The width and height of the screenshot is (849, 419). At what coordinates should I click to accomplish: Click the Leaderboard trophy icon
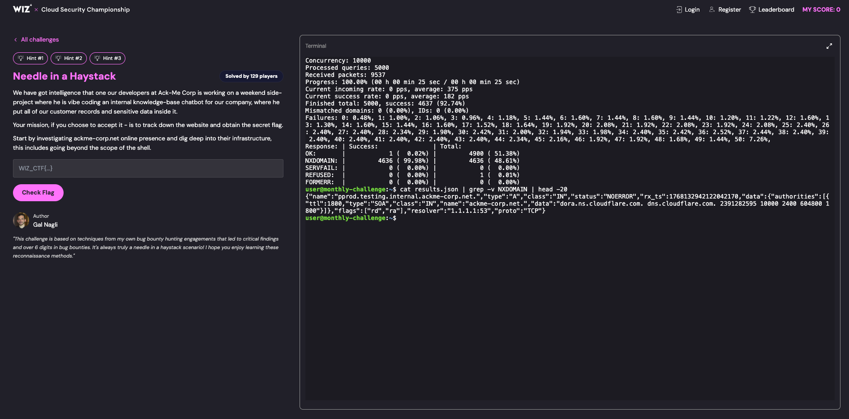coord(752,9)
